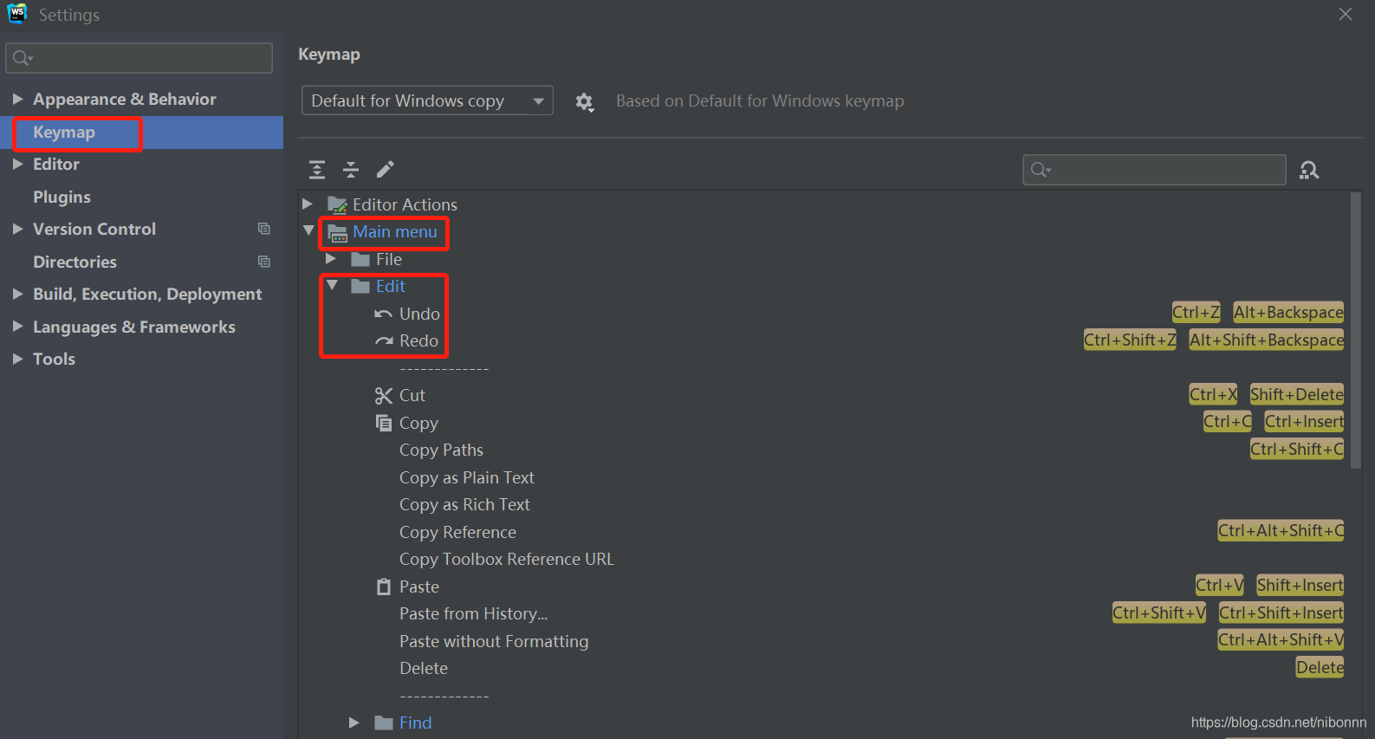The width and height of the screenshot is (1375, 739).
Task: Click magnifier icon in keymap search field
Action: tap(1041, 170)
